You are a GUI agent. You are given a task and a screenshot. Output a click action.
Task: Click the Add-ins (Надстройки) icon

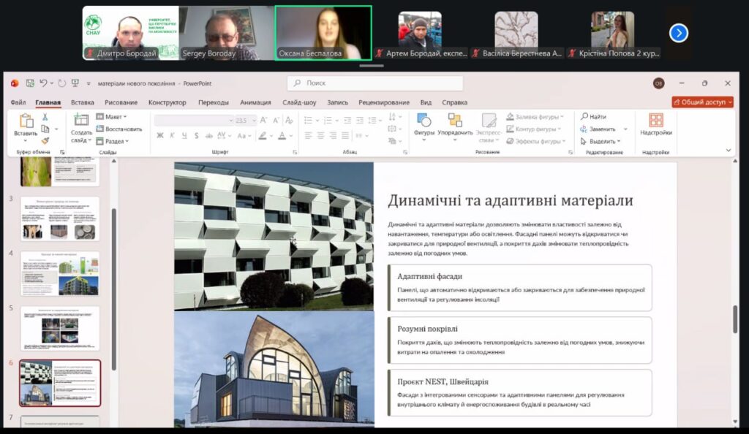pyautogui.click(x=655, y=121)
